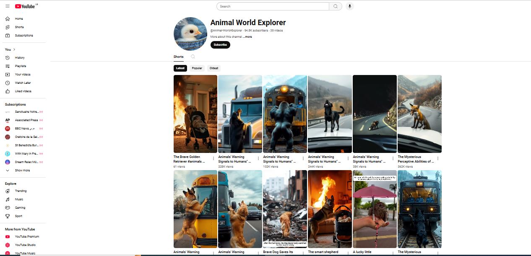The height and width of the screenshot is (256, 531).
Task: Click the search magnifier button
Action: (336, 6)
